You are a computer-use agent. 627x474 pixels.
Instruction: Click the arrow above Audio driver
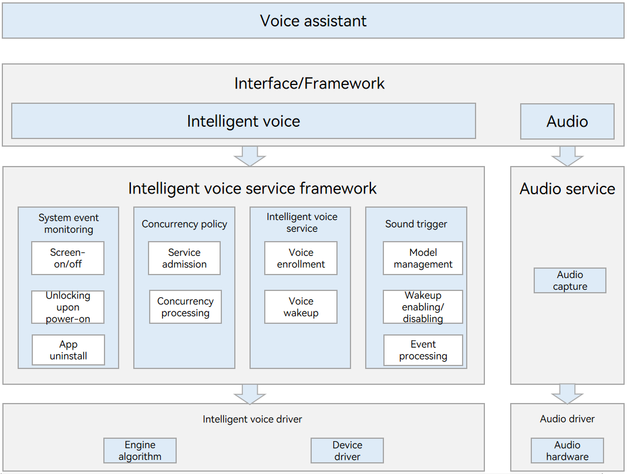pos(567,394)
